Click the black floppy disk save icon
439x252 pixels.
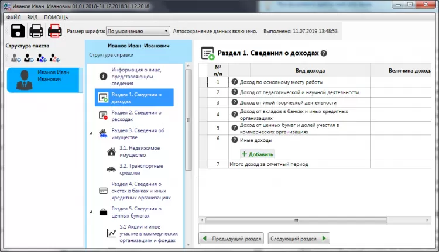(18, 31)
